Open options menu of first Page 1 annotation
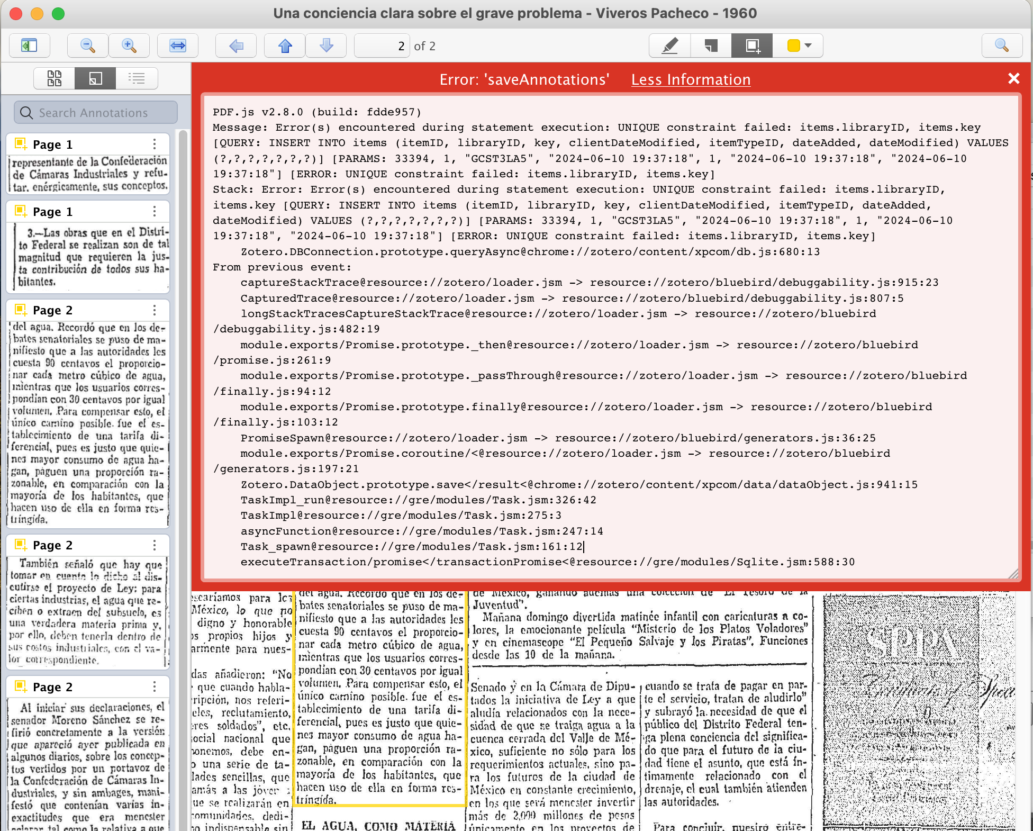The height and width of the screenshot is (831, 1033). point(155,144)
